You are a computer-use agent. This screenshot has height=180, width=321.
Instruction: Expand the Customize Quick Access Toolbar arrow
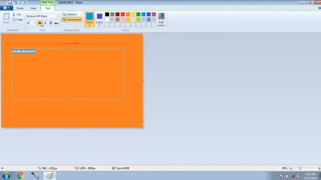pyautogui.click(x=25, y=2)
